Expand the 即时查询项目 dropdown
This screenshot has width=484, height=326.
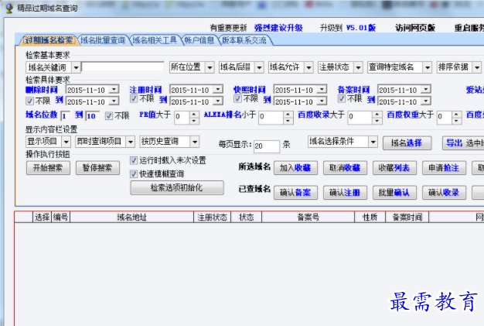coord(131,142)
